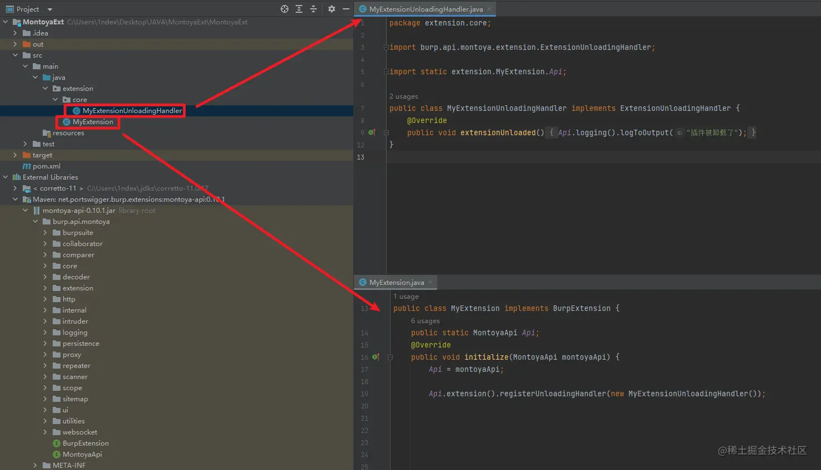The height and width of the screenshot is (470, 821).
Task: Collapse the main folder
Action: pos(26,67)
